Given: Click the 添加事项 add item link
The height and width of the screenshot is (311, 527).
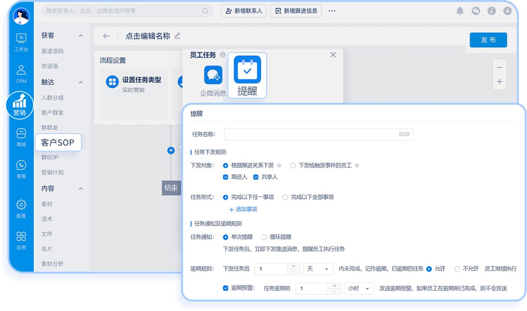Looking at the screenshot, I should pyautogui.click(x=243, y=209).
